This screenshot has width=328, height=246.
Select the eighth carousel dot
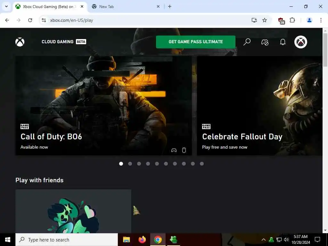pos(184,164)
